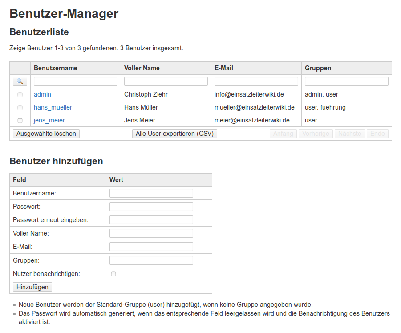Select the hans_mueller row checkbox
Viewport: 401px width, 333px height.
(x=20, y=108)
